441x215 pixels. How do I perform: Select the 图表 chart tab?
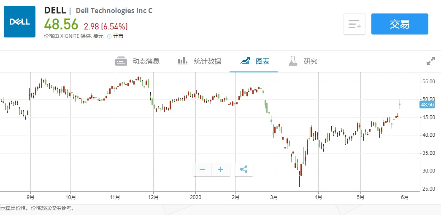coord(254,61)
